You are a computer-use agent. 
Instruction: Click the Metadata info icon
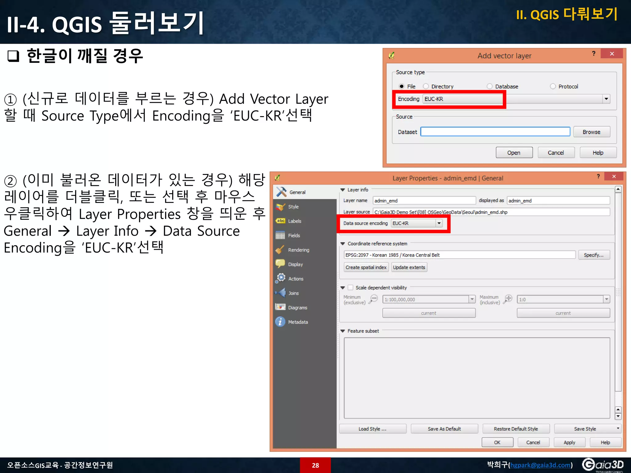tap(280, 322)
